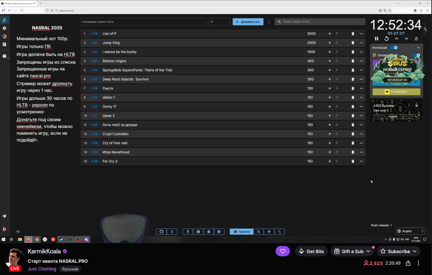Open more options for Смута lot
432x275 pixels.
point(361,88)
